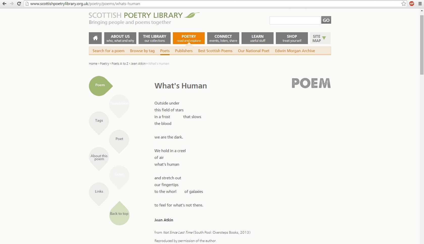Focus the site search text field

(x=295, y=20)
